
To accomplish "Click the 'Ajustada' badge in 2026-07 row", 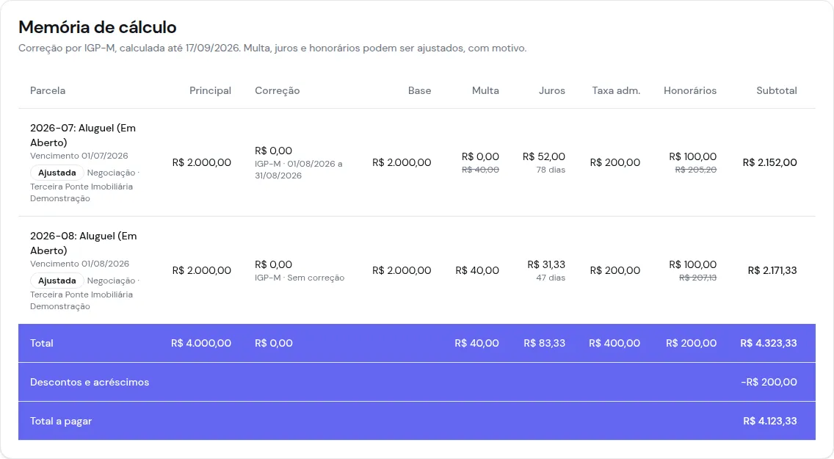I will (x=57, y=173).
